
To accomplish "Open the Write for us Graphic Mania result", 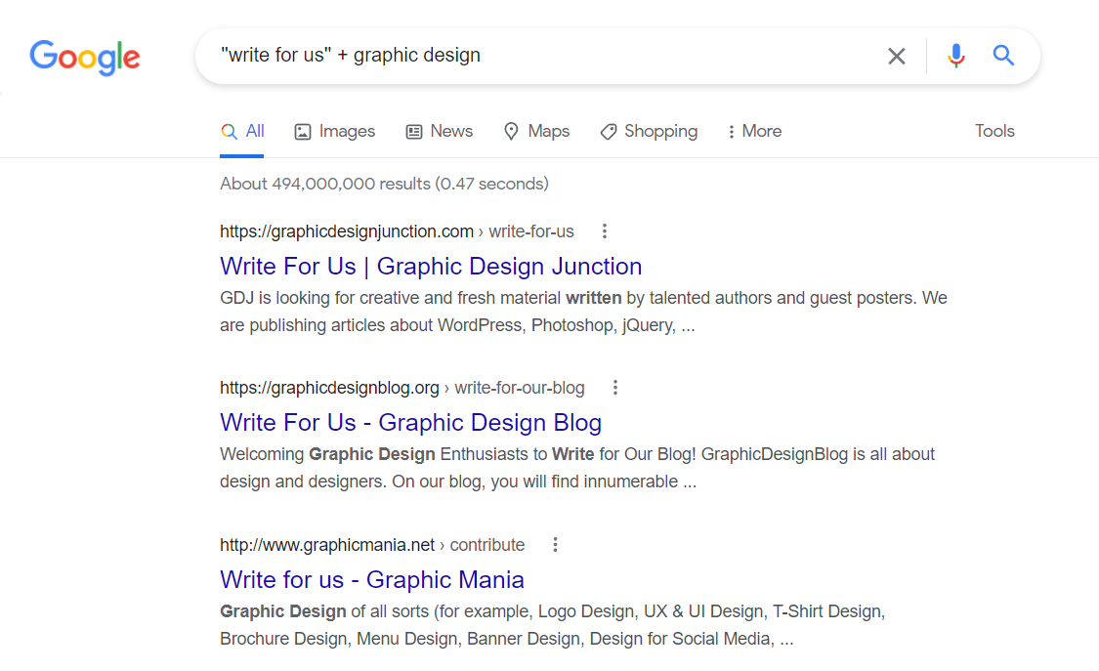I will pyautogui.click(x=371, y=579).
